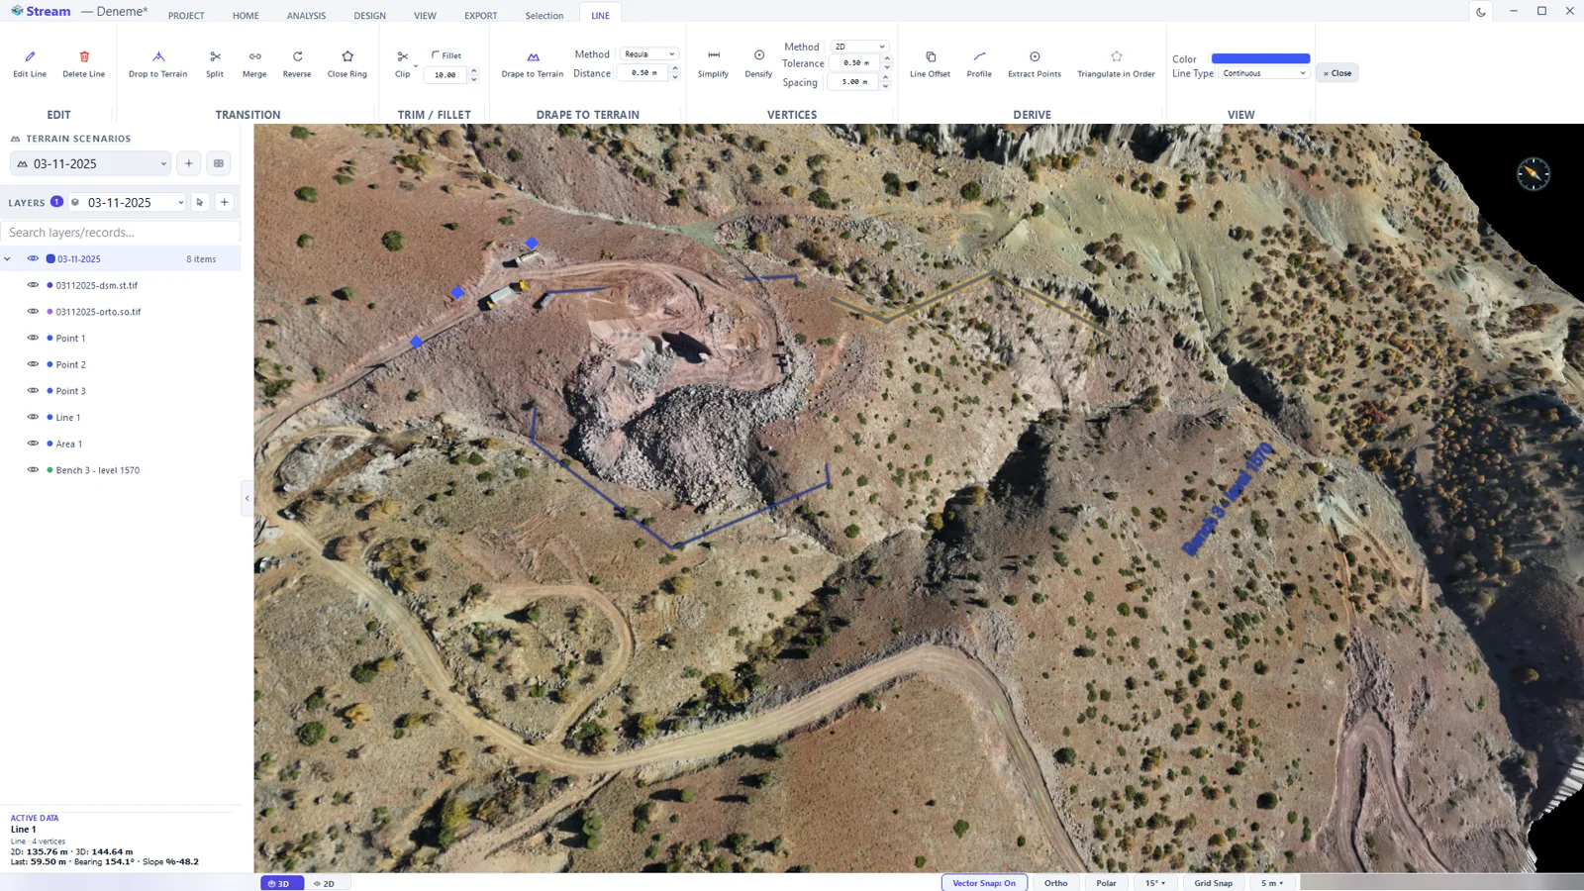Collapse the 03-11-2025 layer group
The height and width of the screenshot is (891, 1584).
(8, 259)
